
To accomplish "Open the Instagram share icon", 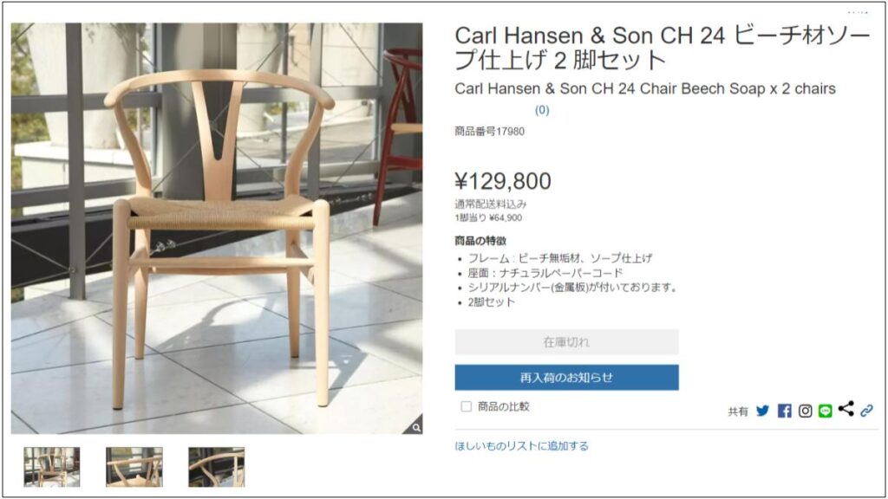I will coord(806,411).
